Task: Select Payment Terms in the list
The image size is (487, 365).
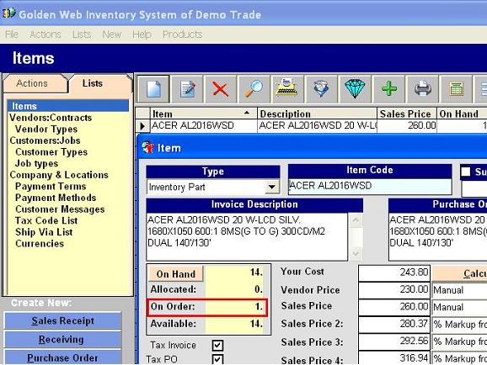Action: [x=51, y=187]
